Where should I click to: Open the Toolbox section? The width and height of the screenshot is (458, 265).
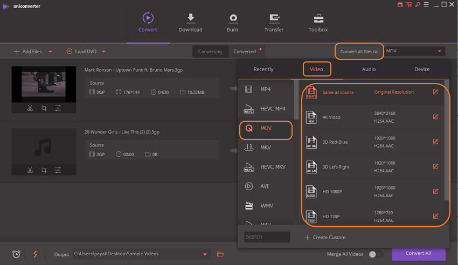318,23
